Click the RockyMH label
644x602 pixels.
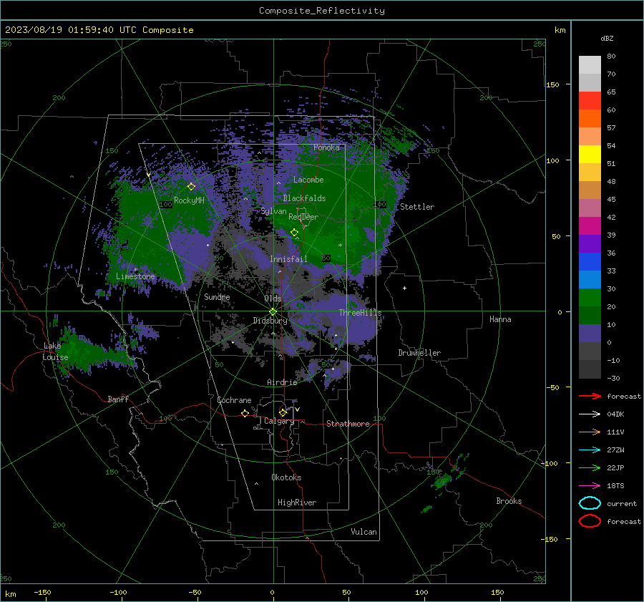coord(189,200)
